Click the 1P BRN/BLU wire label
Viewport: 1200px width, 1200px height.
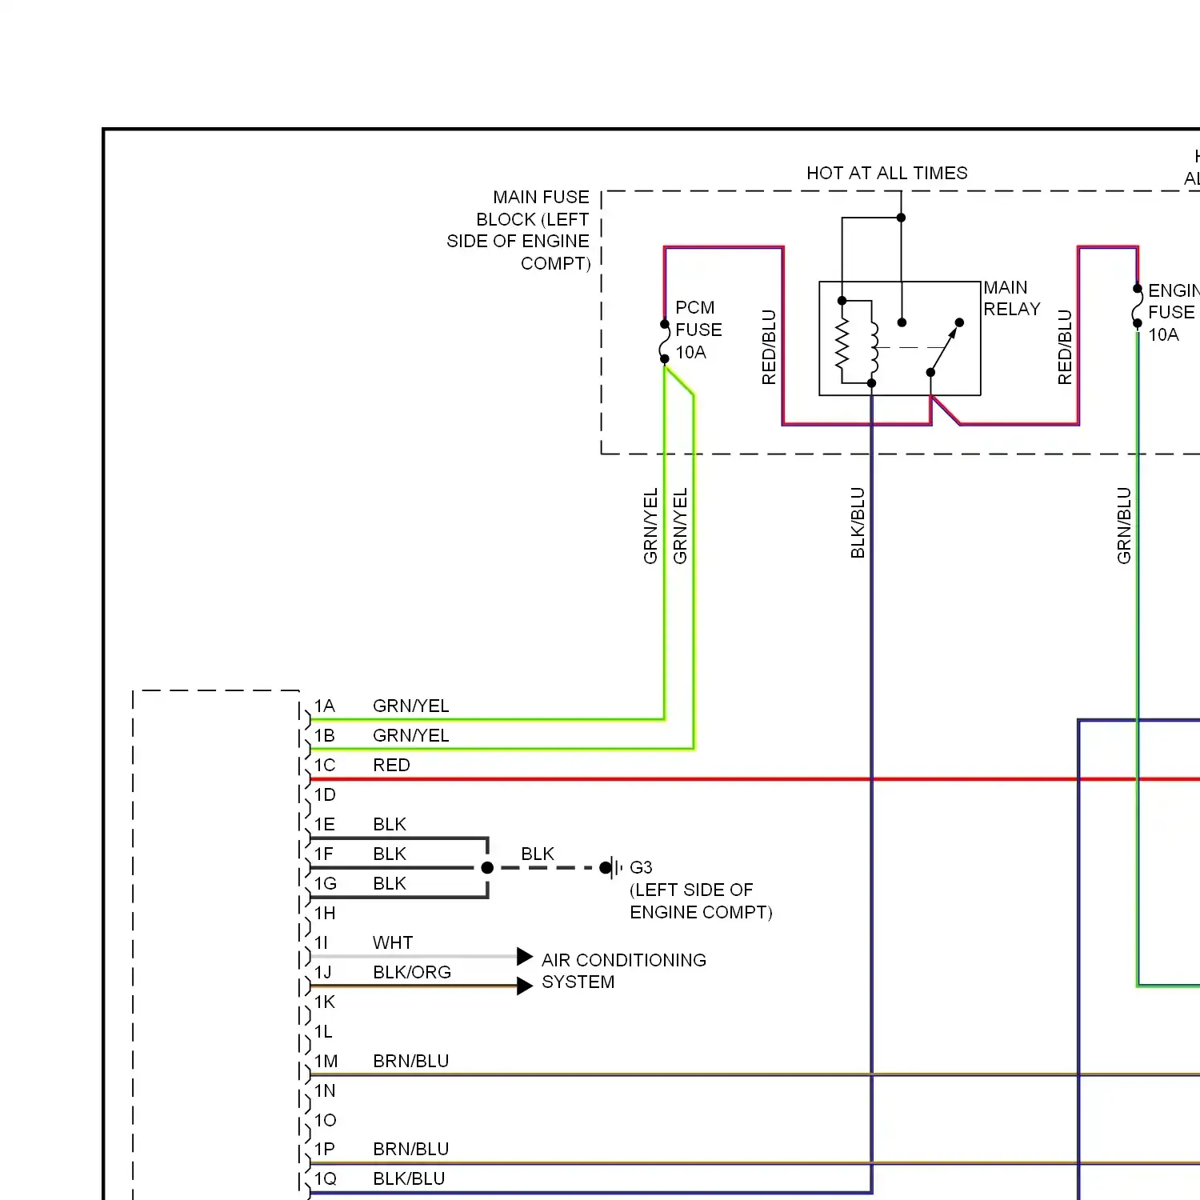click(410, 1149)
